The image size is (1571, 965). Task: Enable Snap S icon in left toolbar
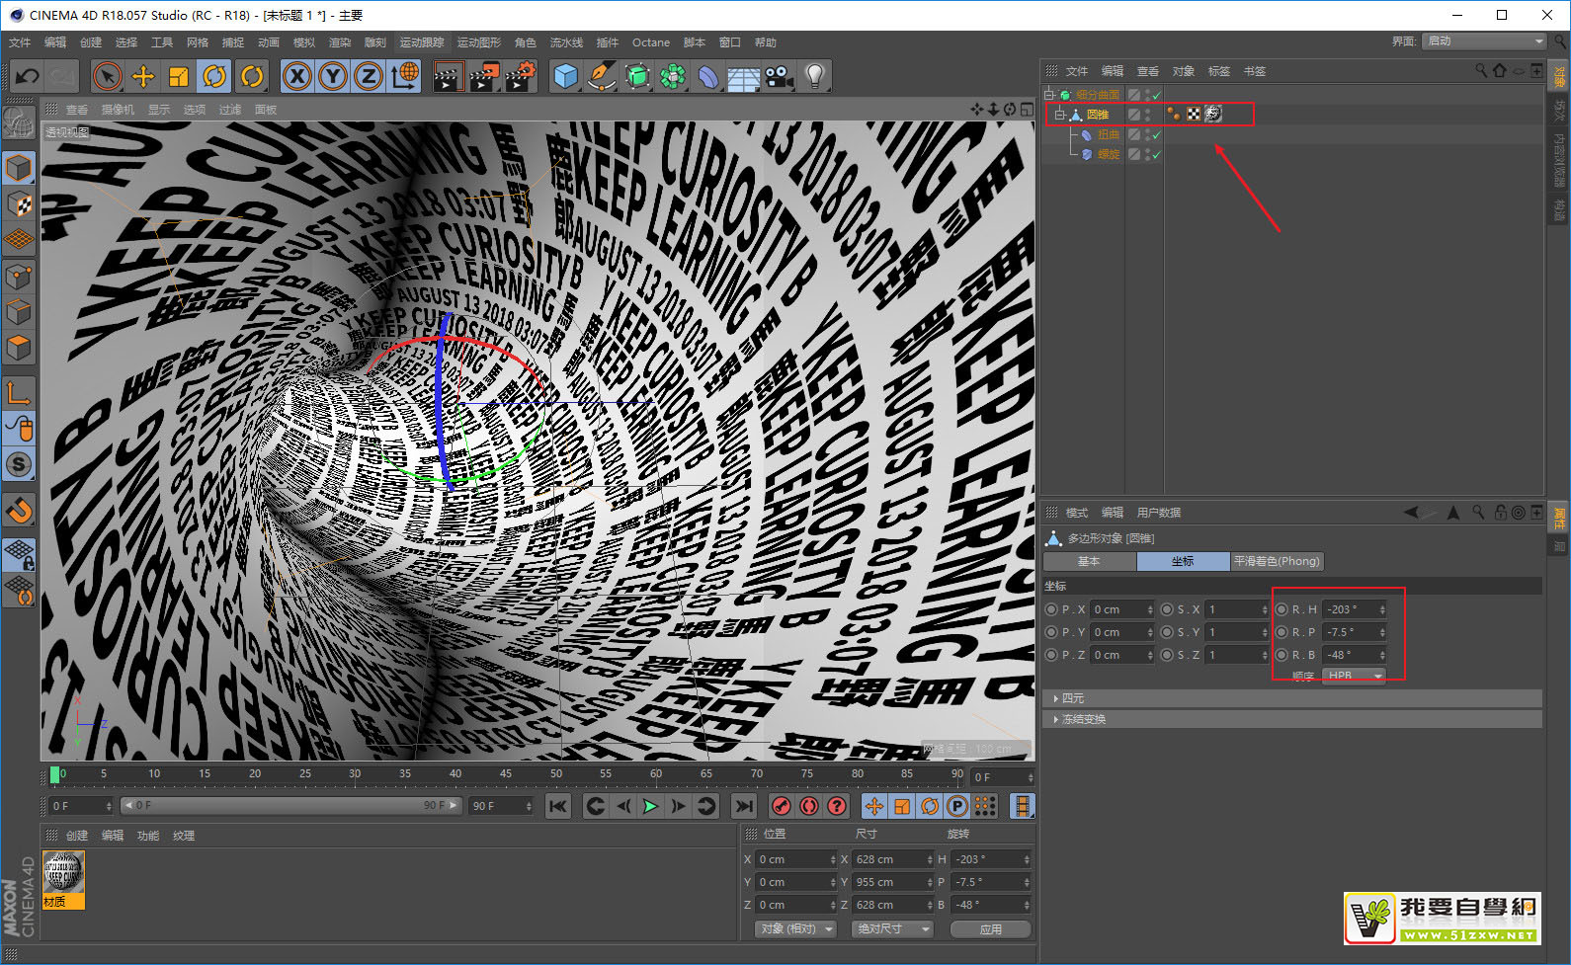tap(19, 464)
